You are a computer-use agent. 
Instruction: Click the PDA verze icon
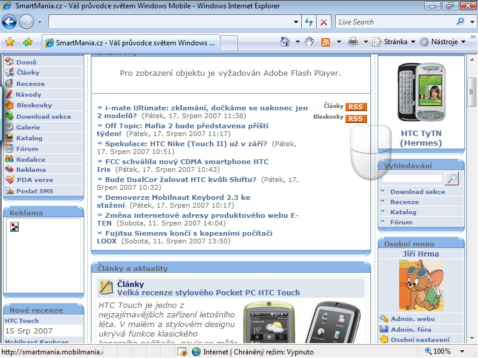(10, 180)
